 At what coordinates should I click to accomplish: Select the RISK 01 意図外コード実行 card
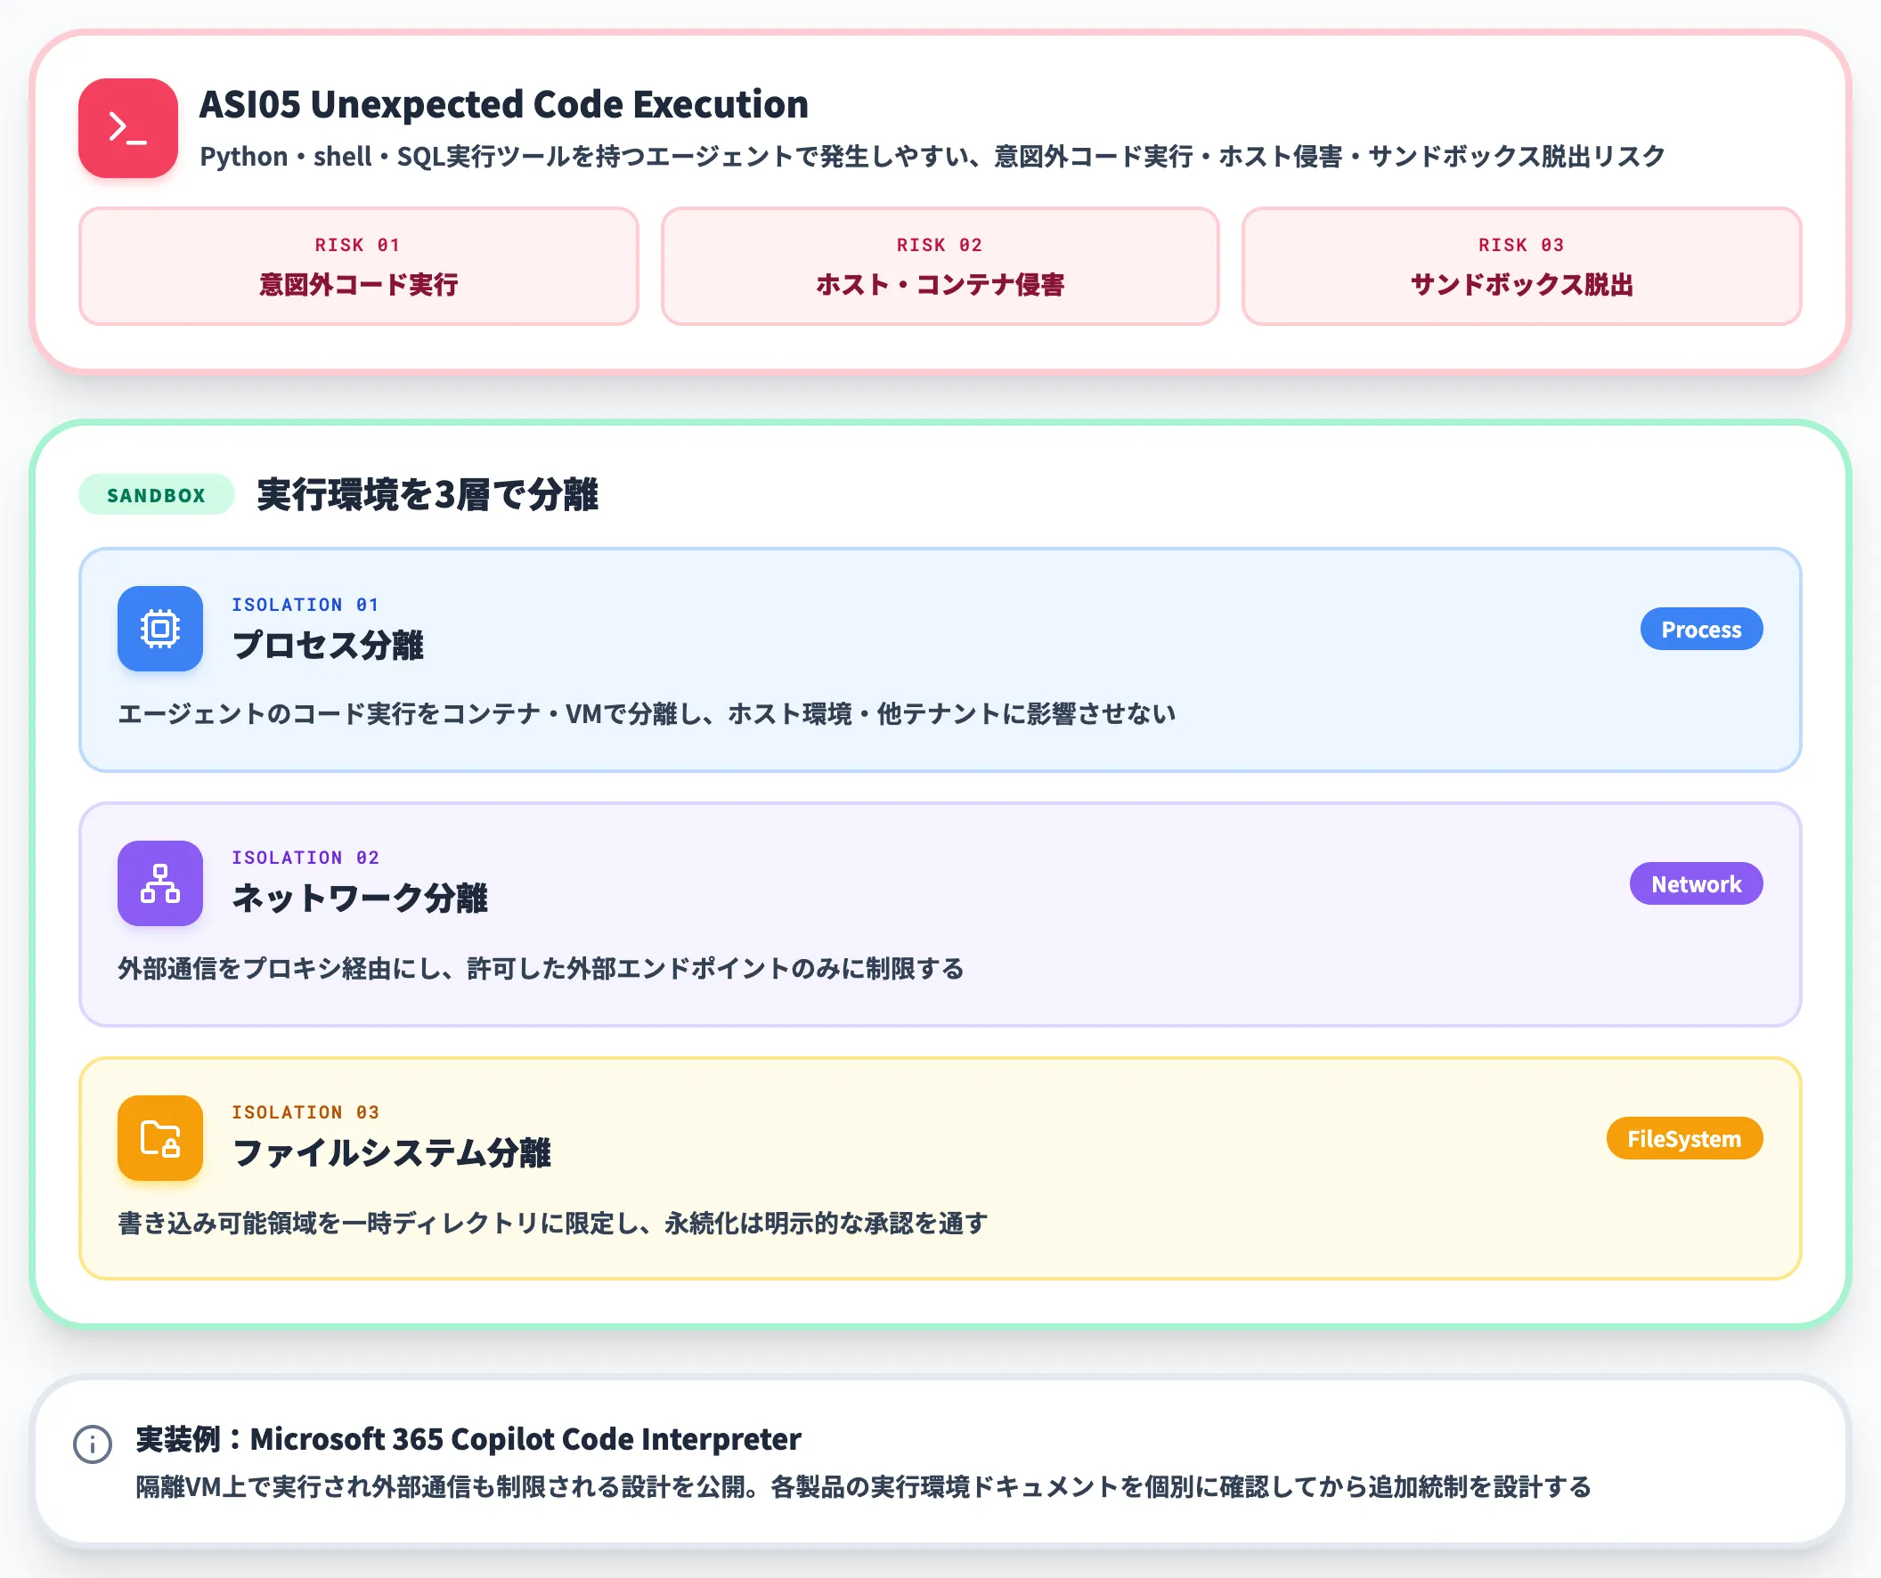(358, 266)
